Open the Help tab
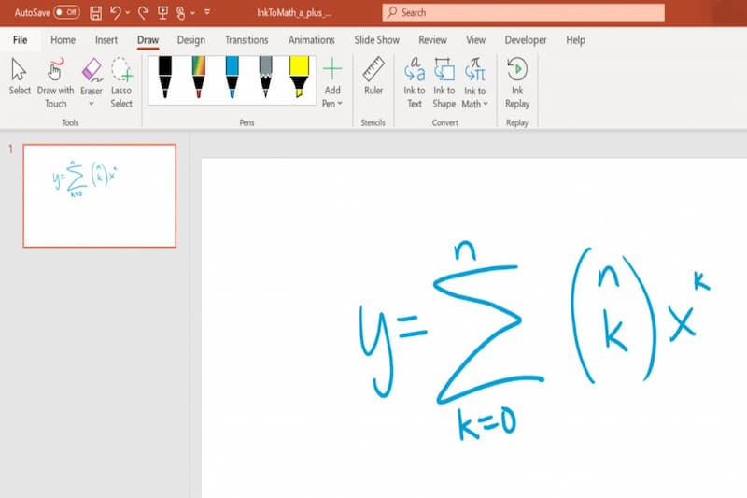The image size is (747, 498). (x=575, y=40)
